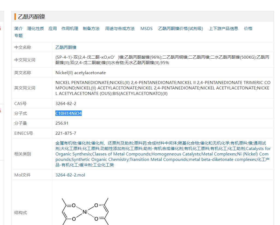Select the 应用 navigation link

point(53,28)
